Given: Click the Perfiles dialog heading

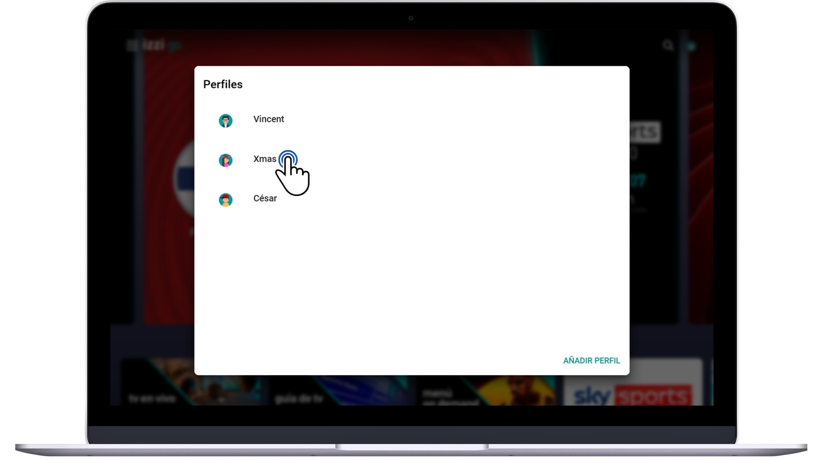Looking at the screenshot, I should coord(223,85).
